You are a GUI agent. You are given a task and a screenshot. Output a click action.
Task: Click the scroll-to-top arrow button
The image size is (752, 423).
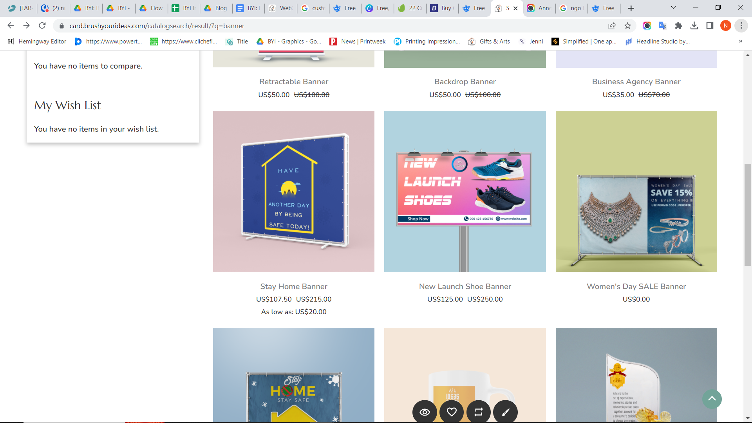point(712,399)
